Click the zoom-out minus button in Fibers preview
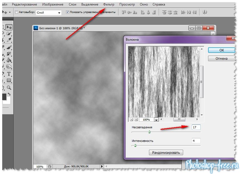 [x=131, y=120]
